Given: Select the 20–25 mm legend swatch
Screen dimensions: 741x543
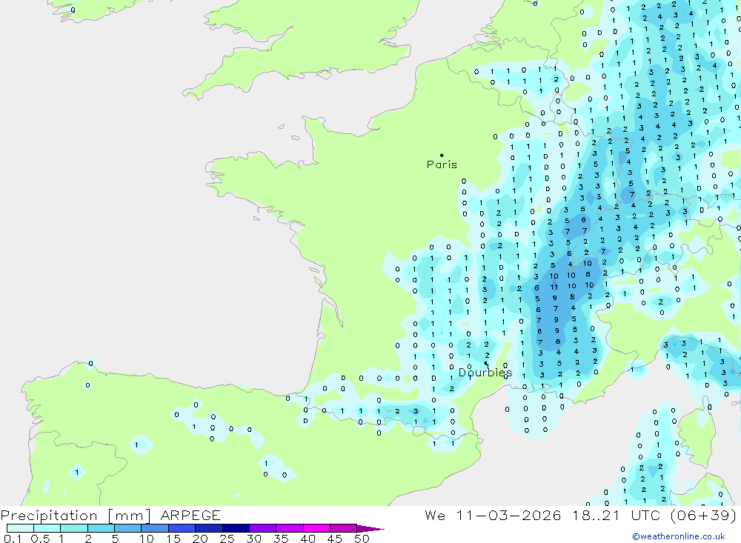Looking at the screenshot, I should [x=209, y=528].
